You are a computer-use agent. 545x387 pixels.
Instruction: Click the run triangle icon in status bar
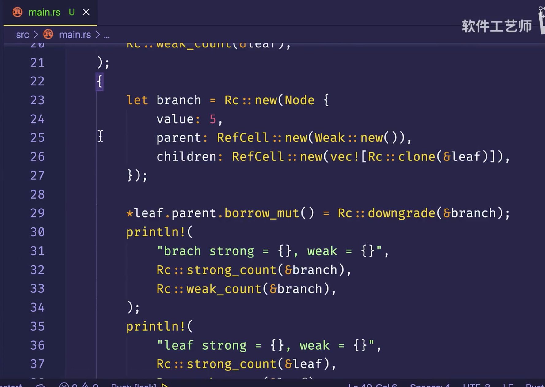(165, 385)
